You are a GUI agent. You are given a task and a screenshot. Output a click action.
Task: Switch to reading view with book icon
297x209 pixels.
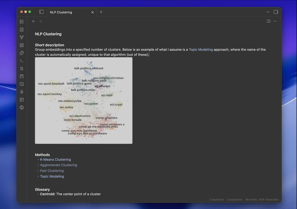268,21
